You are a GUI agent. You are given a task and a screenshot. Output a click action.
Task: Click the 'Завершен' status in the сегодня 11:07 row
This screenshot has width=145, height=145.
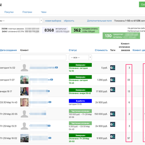coord(80,77)
